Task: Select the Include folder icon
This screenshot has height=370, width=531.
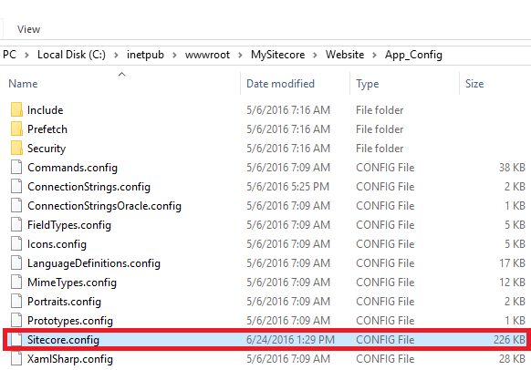Action: tap(16, 109)
